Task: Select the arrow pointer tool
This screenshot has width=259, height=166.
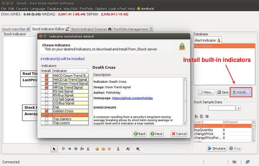Action: (x=54, y=149)
